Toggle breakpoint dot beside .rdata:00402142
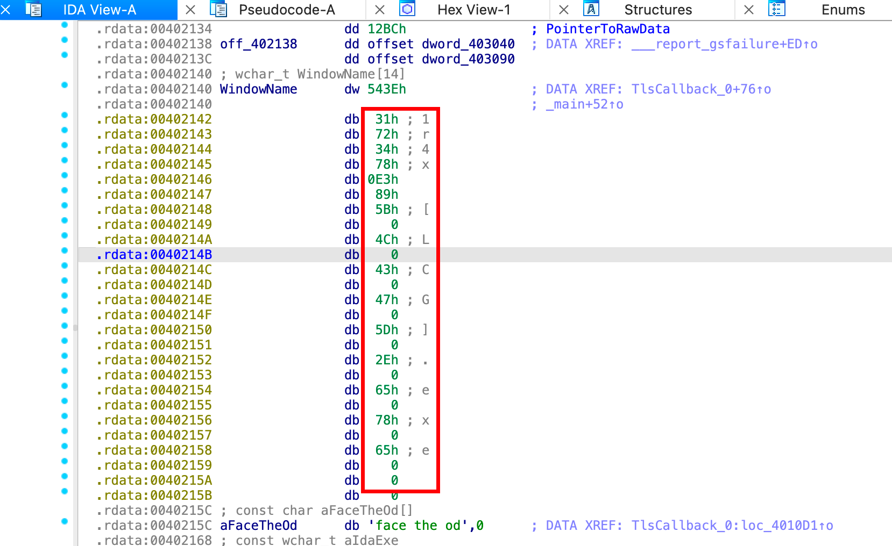 click(x=65, y=115)
